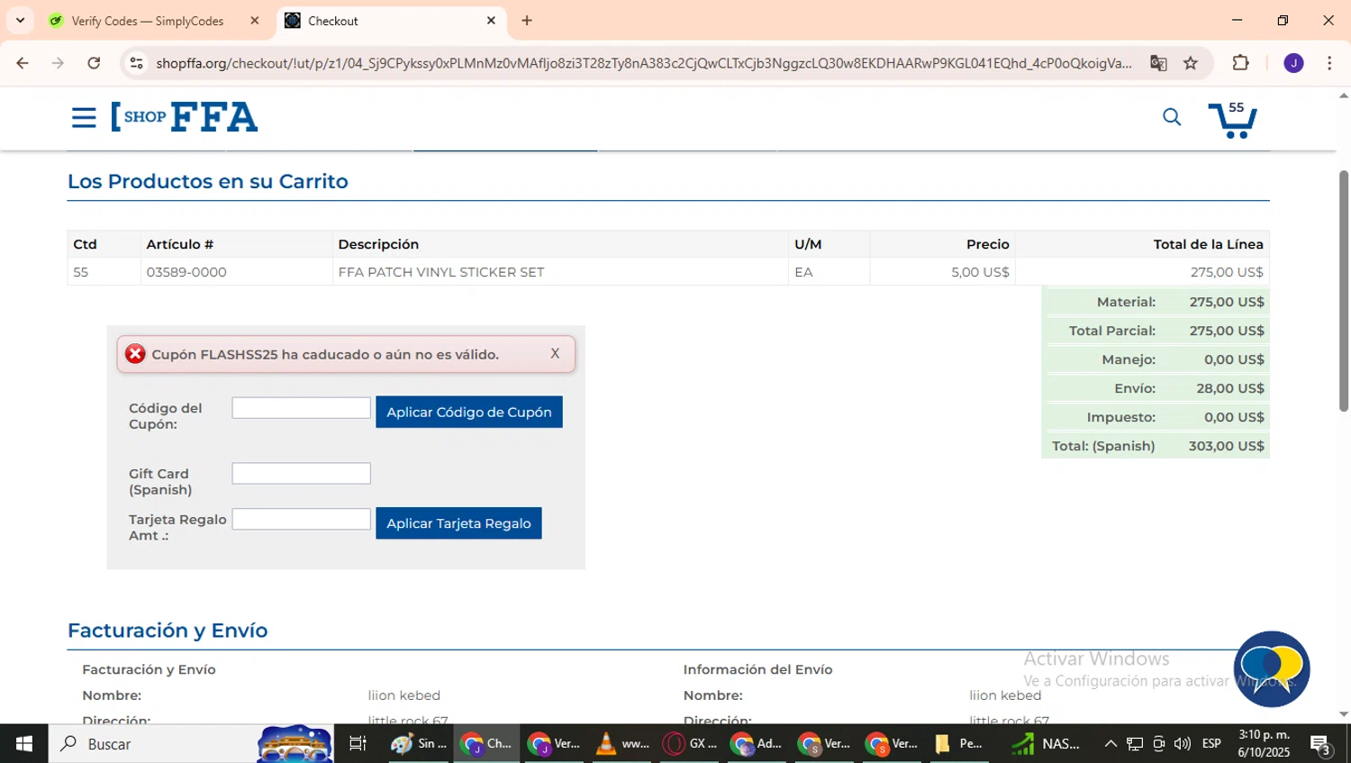
Task: Click the taskbar Buscar search box
Action: coord(191,744)
